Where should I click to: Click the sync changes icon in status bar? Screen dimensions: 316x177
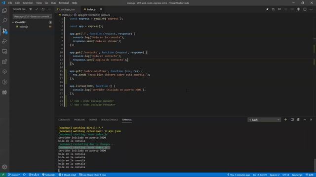coord(24,175)
